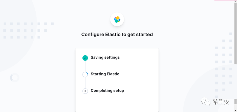This screenshot has height=112, width=237.
Task: Click the step 3 number circle
Action: click(85, 91)
